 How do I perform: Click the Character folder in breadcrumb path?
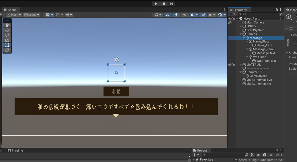pyautogui.click(x=267, y=160)
